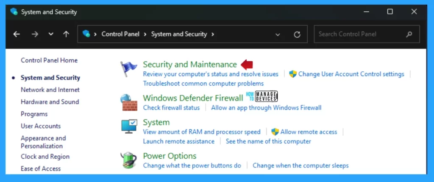Click the Allow remote access link
The height and width of the screenshot is (182, 434).
[309, 132]
